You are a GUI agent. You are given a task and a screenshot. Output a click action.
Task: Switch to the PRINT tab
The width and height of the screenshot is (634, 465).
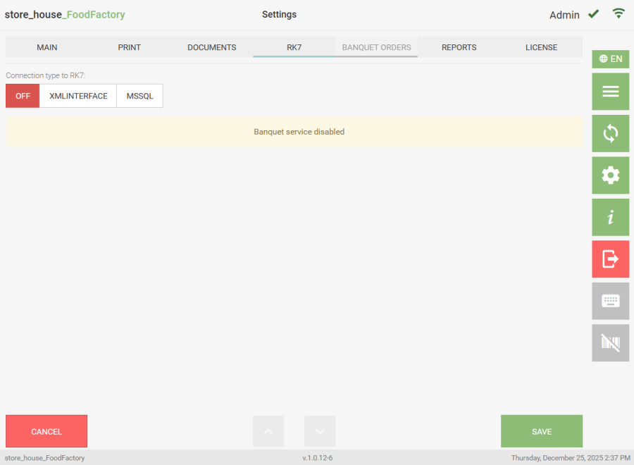tap(130, 47)
